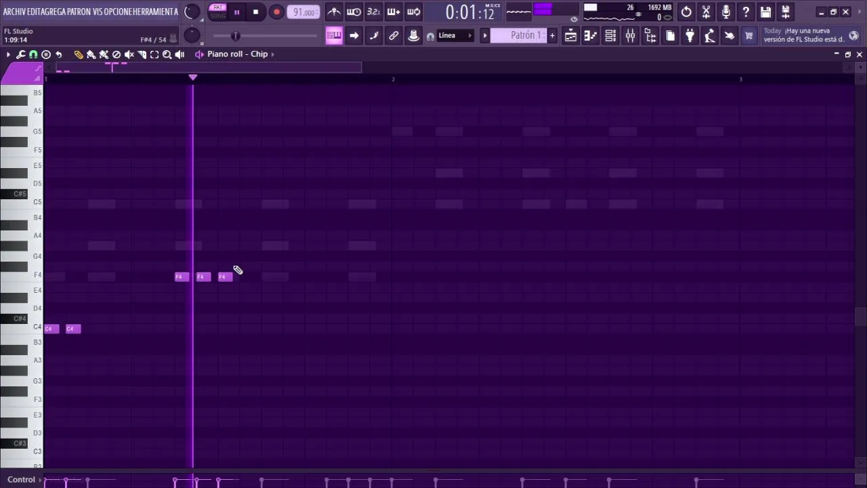867x488 pixels.
Task: Click the save project floppy icon
Action: pos(765,12)
